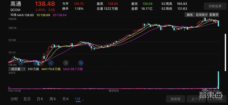
Task: Switch to the 月K tab
Action: point(66,99)
